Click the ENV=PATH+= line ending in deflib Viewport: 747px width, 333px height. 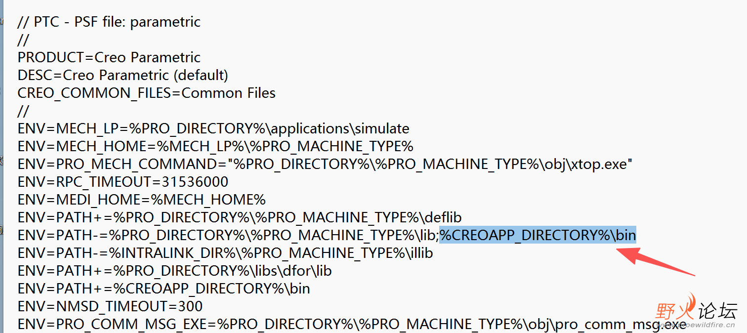tap(240, 217)
